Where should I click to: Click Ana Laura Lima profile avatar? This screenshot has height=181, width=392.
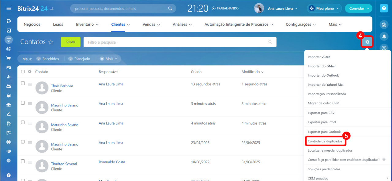[259, 8]
